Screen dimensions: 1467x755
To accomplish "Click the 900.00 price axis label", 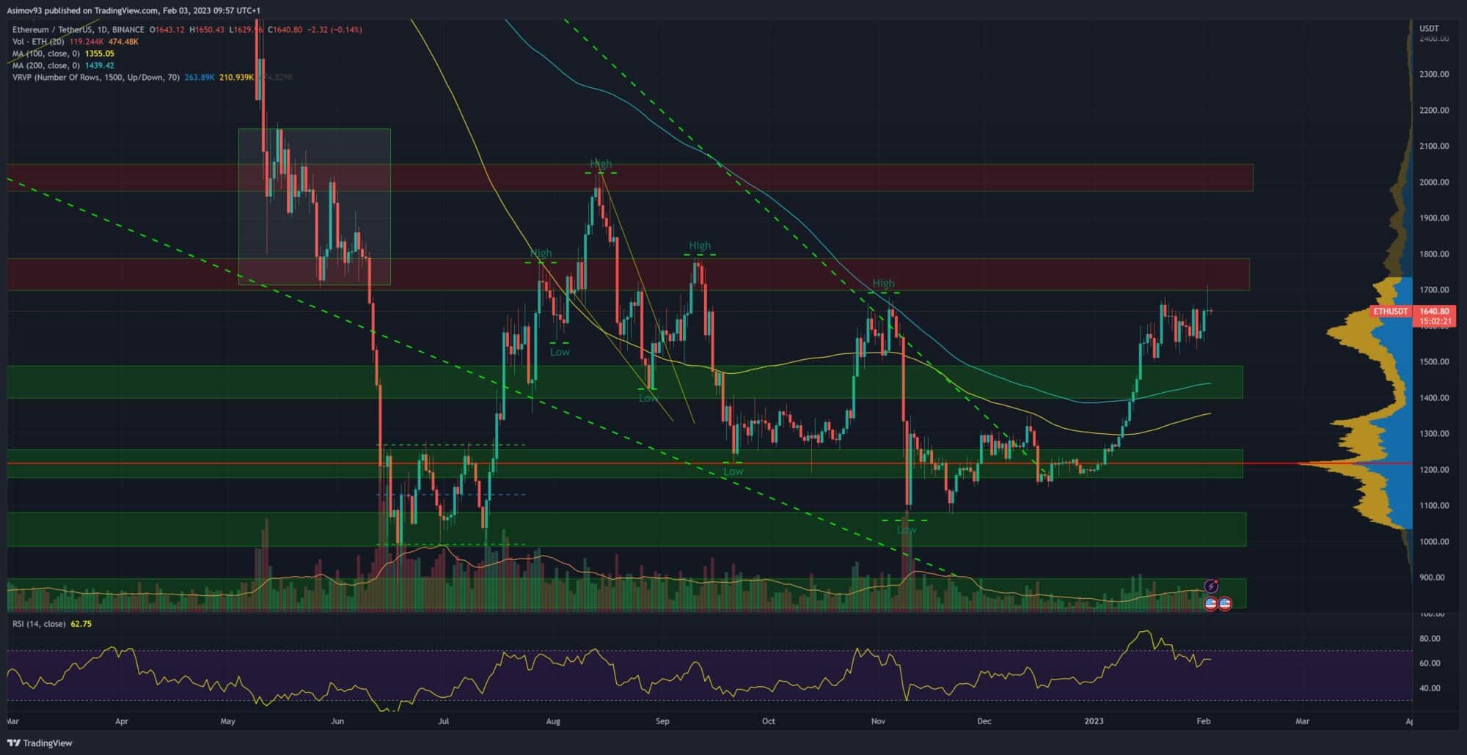I will 1433,577.
